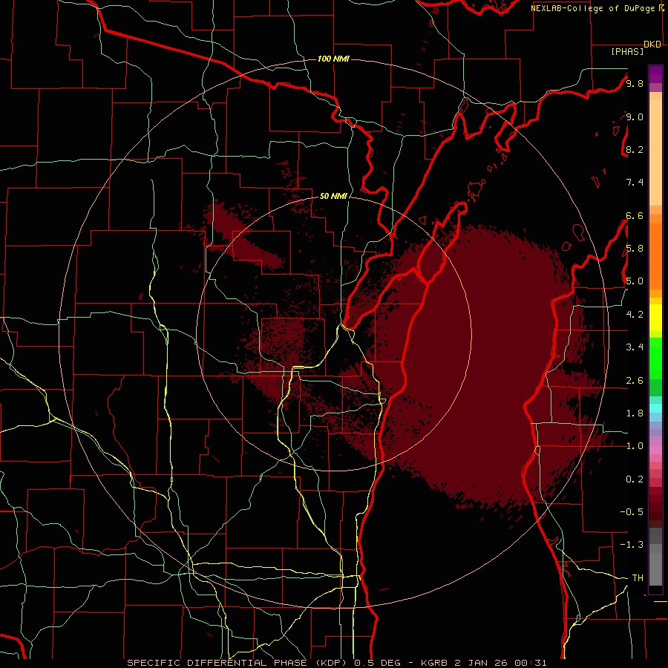Select the -0.5 value on the scale
The width and height of the screenshot is (668, 668).
(632, 512)
